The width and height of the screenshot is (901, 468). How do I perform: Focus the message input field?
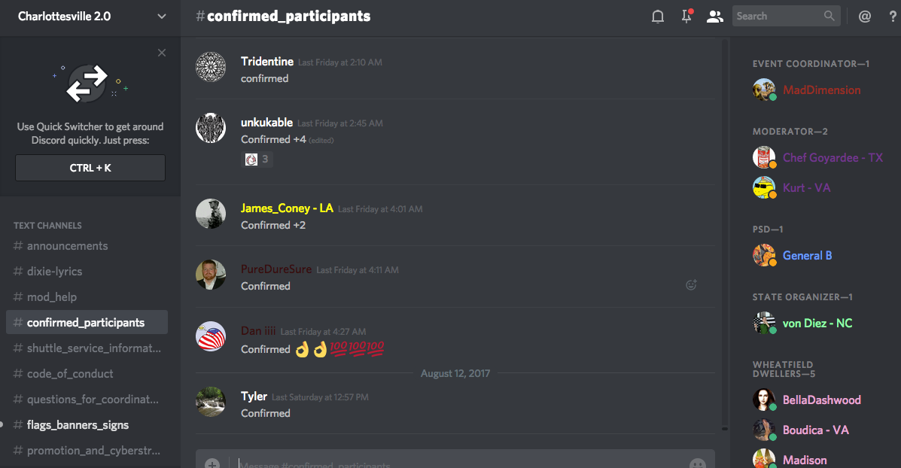455,463
